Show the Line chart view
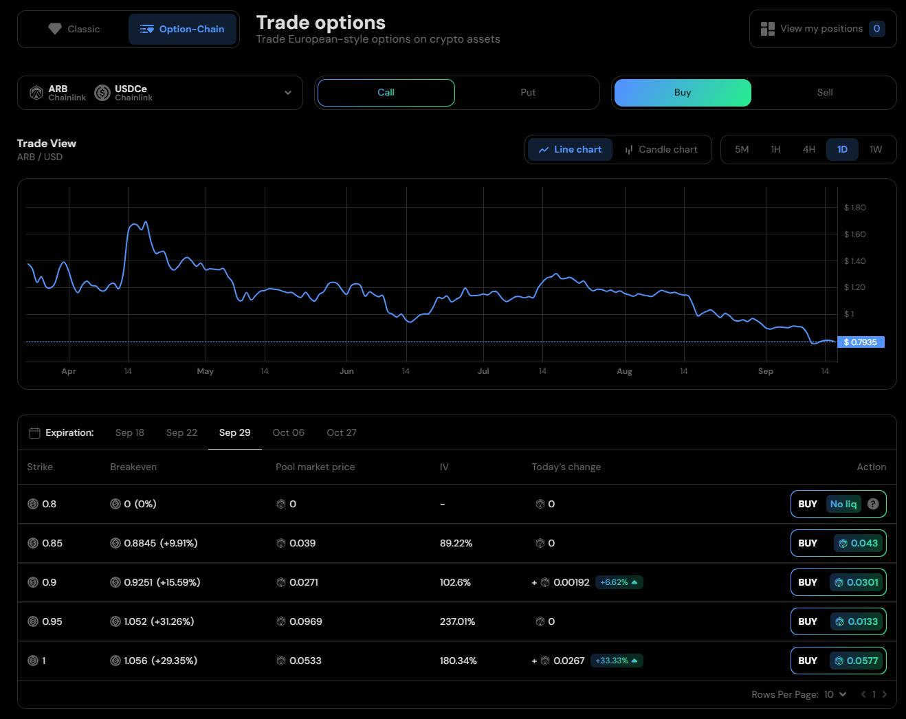Viewport: 906px width, 719px height. click(x=570, y=150)
